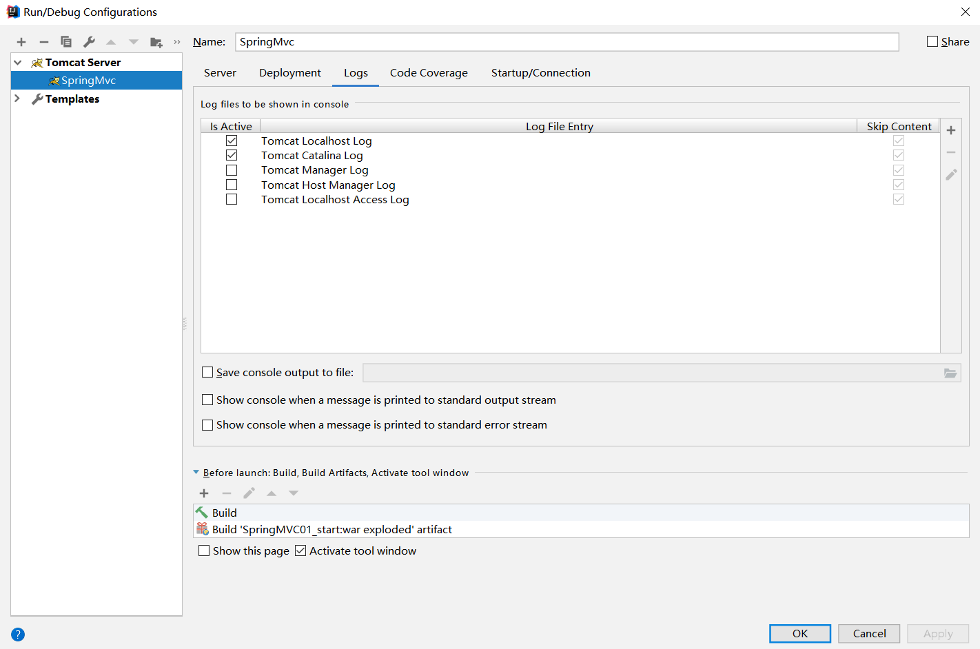This screenshot has height=649, width=980.
Task: Enable Tomcat Manager Log checkbox
Action: (232, 170)
